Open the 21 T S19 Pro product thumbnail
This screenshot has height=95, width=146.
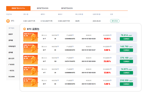31,37
